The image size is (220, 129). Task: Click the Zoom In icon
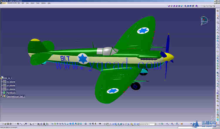tap(62, 124)
